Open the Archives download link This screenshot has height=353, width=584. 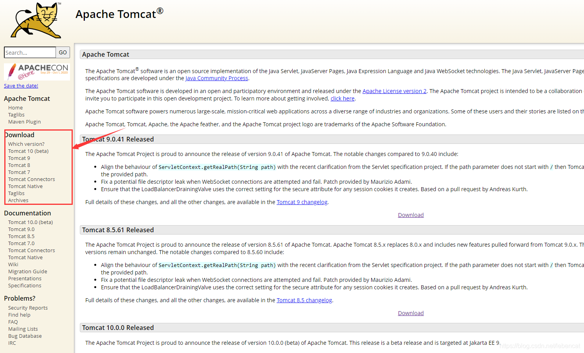(18, 200)
